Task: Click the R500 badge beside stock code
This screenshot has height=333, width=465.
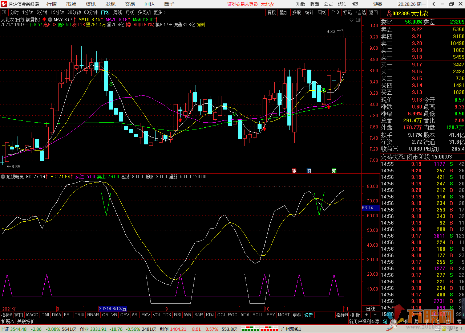Action: coord(389,14)
